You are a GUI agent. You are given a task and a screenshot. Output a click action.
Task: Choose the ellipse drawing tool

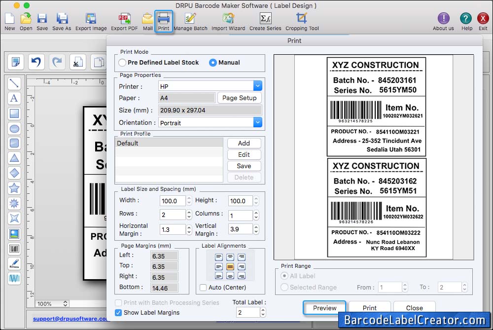coord(14,129)
